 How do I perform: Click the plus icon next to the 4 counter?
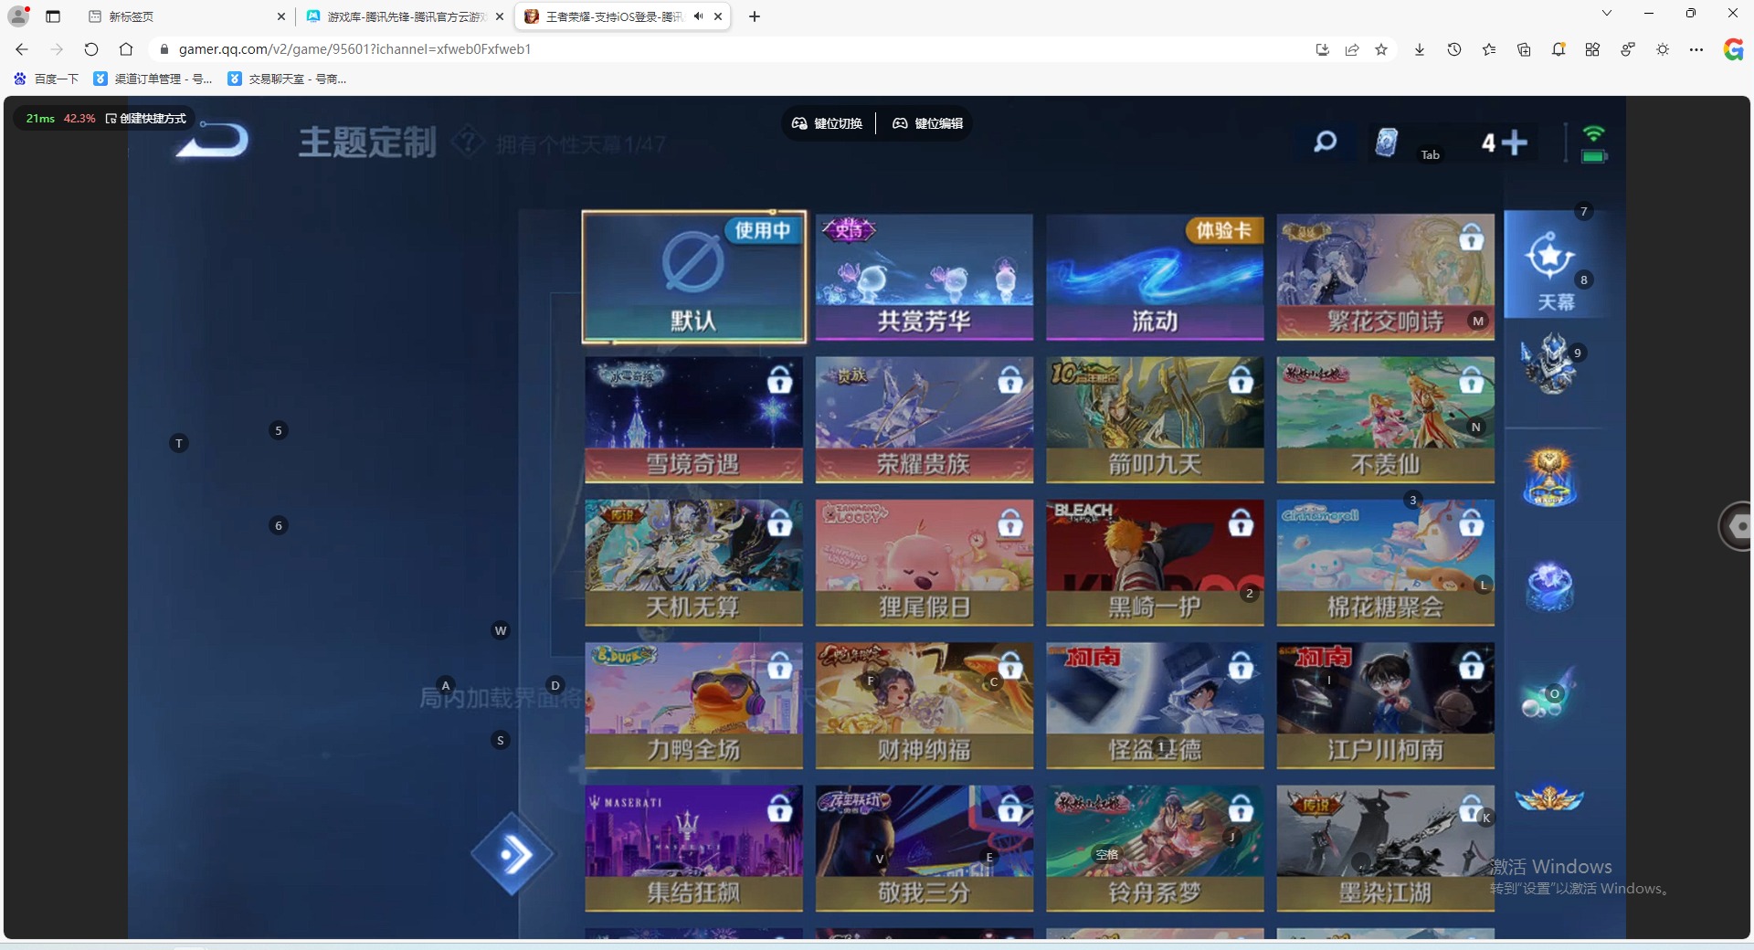click(1516, 142)
